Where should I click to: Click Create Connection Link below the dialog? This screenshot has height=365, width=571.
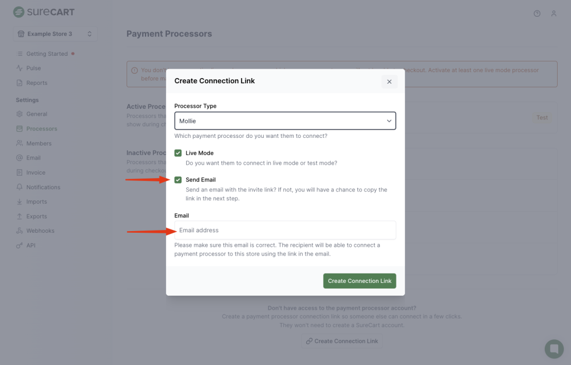click(x=341, y=341)
